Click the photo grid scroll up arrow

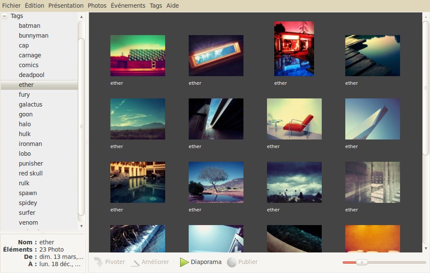[426, 16]
